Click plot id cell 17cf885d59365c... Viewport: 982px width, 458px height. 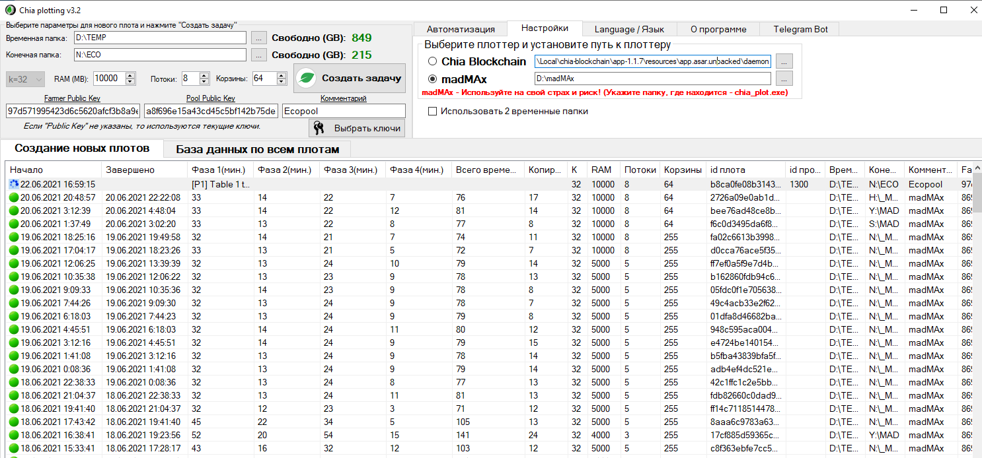point(746,435)
